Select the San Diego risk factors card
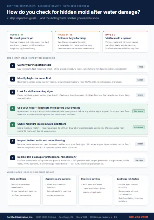This screenshot has height=220, width=154. 131,190
